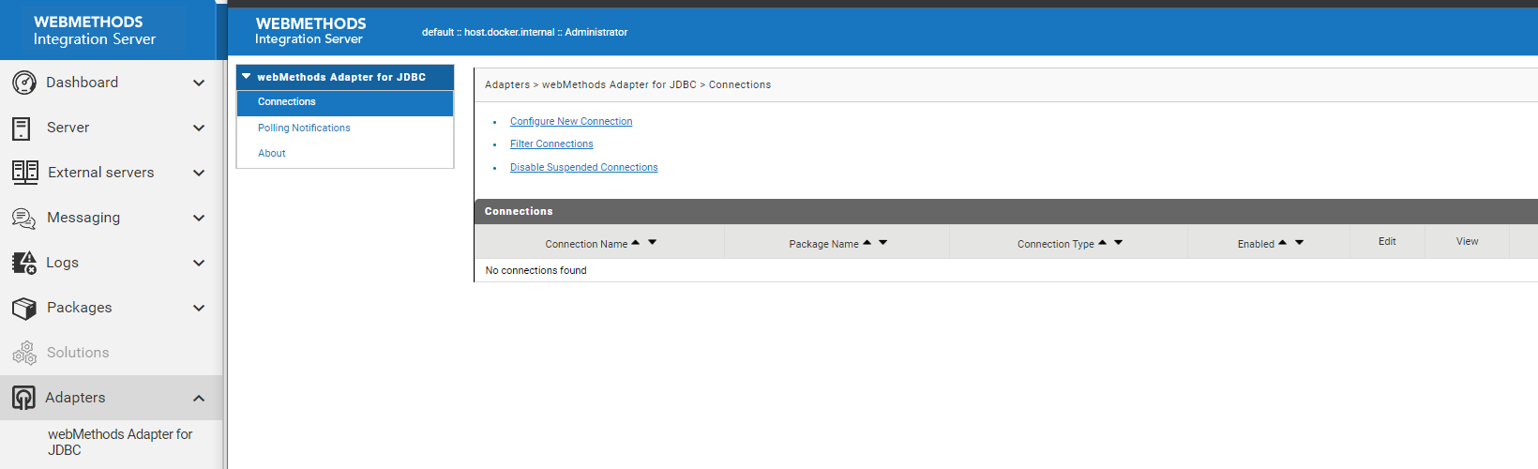Click the Server icon in sidebar
The image size is (1538, 469).
coord(22,128)
